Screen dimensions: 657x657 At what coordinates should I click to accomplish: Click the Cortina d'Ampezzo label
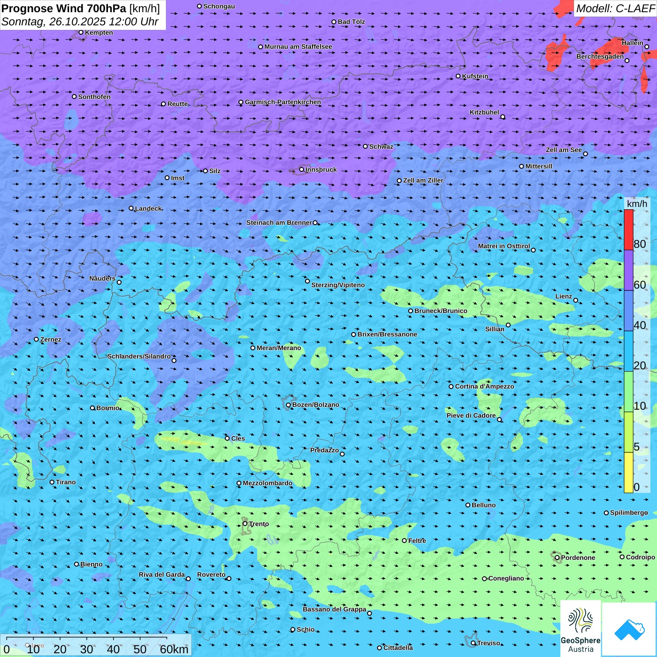click(484, 386)
